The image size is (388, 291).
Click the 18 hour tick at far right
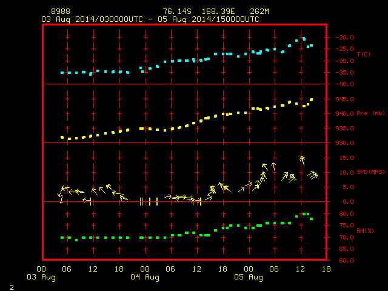tap(326, 269)
